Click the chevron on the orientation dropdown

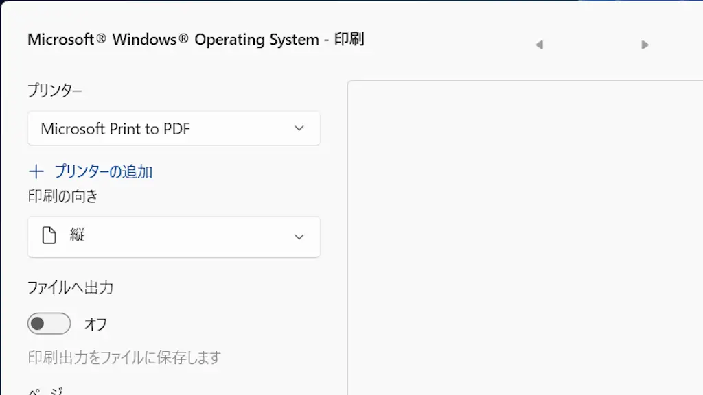tap(299, 237)
